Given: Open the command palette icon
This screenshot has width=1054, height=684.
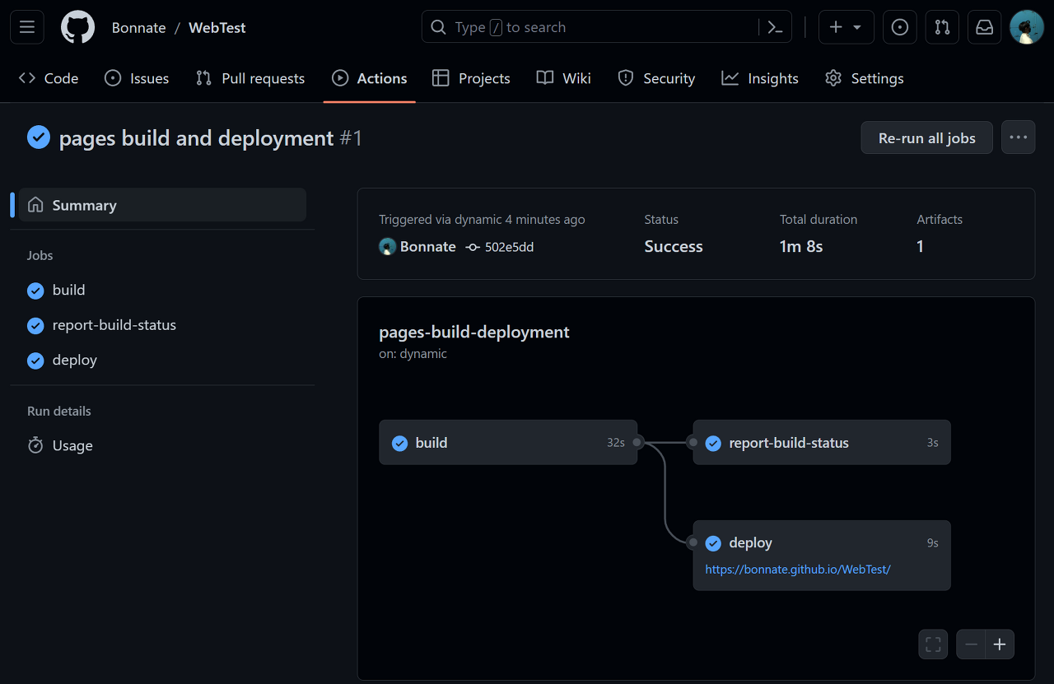Looking at the screenshot, I should (775, 27).
